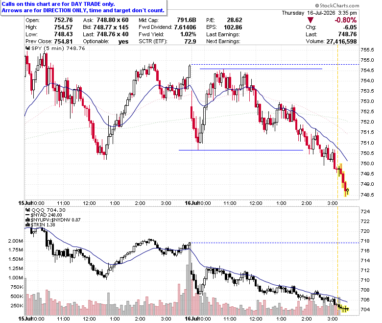Click the 16Jul date label on SPY time axis
The width and height of the screenshot is (382, 323).
point(191,203)
